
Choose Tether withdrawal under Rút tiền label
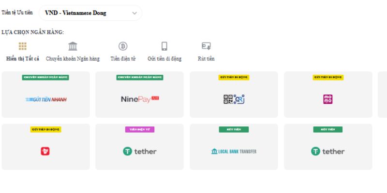[x=328, y=147]
